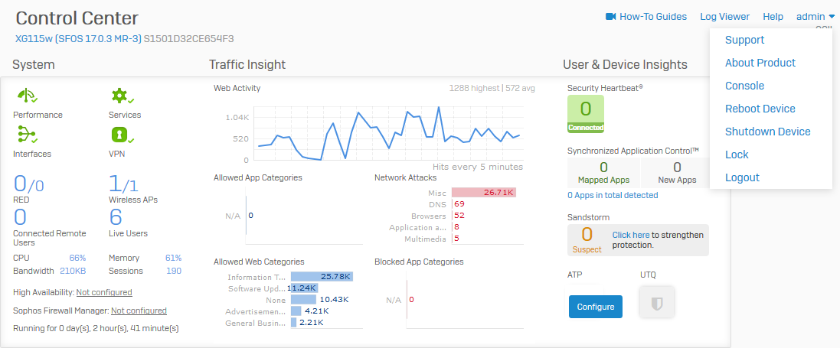The height and width of the screenshot is (348, 840).
Task: Click the UTQ shield icon
Action: [x=657, y=304]
